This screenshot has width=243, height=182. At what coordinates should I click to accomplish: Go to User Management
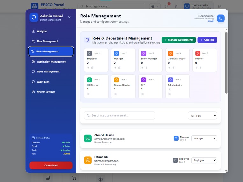coord(51,41)
